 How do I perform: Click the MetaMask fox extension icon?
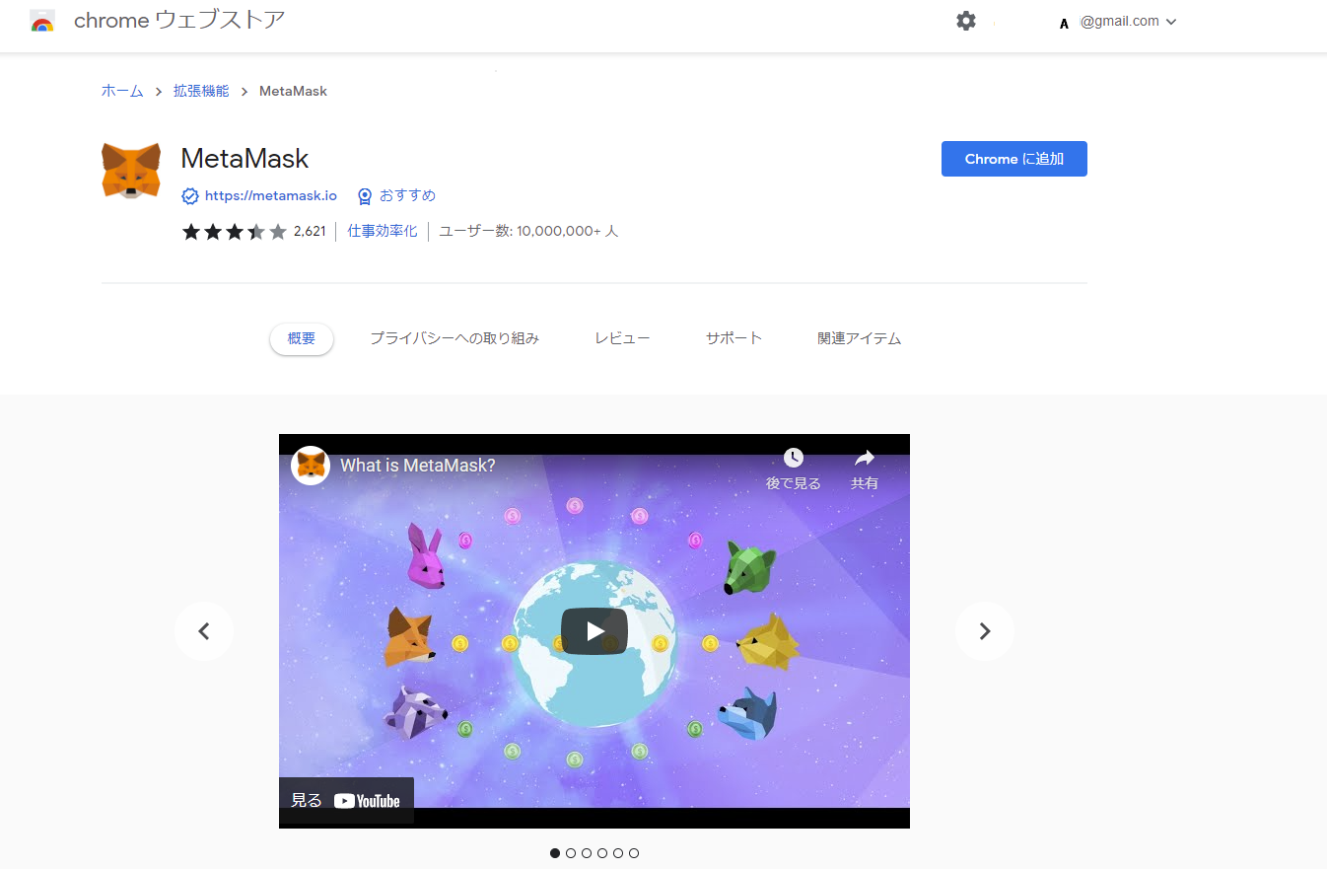point(131,171)
